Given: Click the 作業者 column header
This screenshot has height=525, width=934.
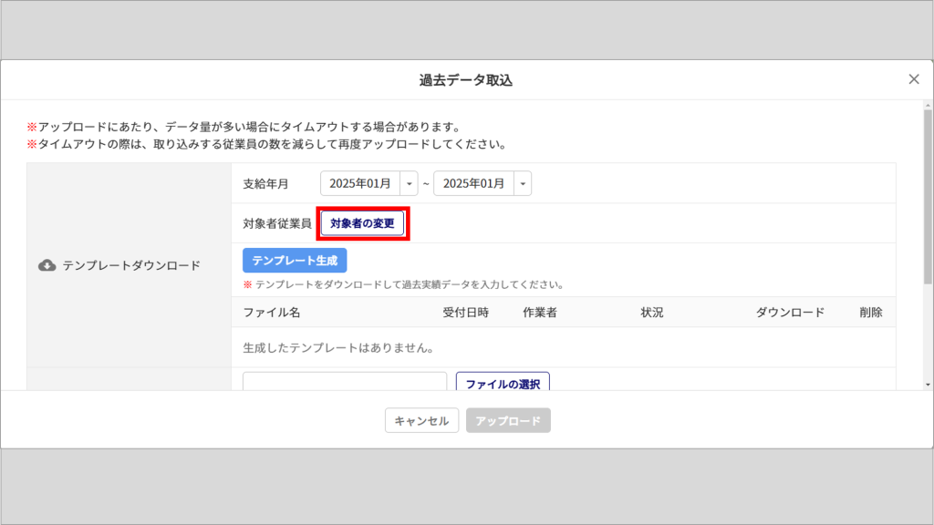Looking at the screenshot, I should (540, 313).
